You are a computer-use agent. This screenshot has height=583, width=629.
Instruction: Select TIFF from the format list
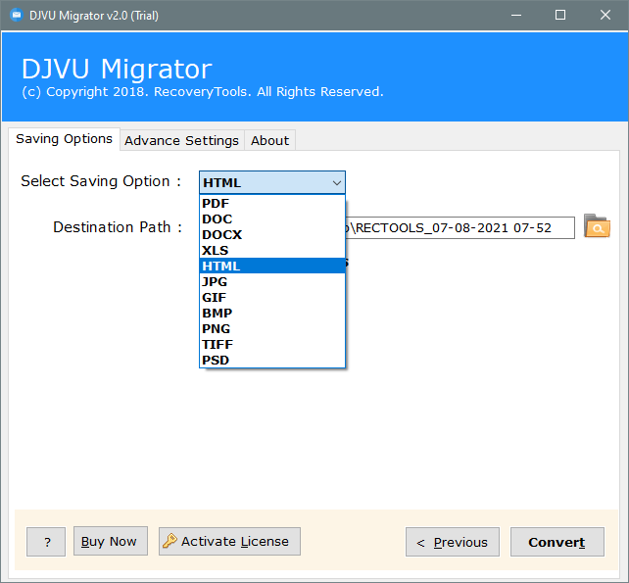click(272, 344)
